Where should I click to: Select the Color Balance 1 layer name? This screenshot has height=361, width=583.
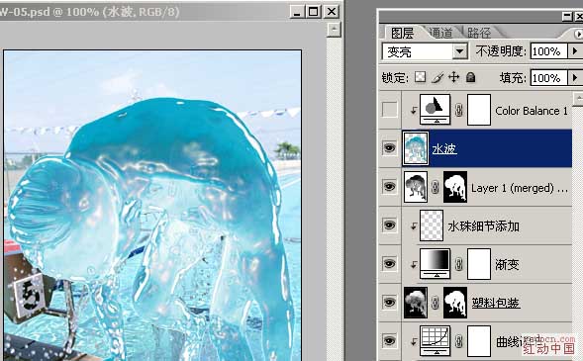pos(532,111)
